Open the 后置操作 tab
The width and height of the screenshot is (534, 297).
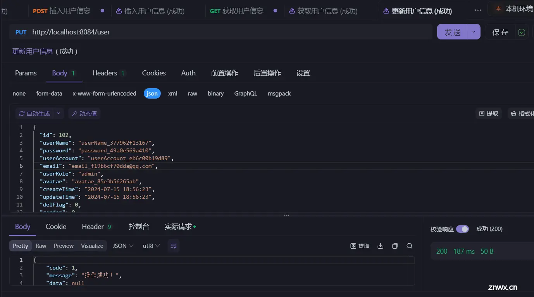tap(267, 73)
